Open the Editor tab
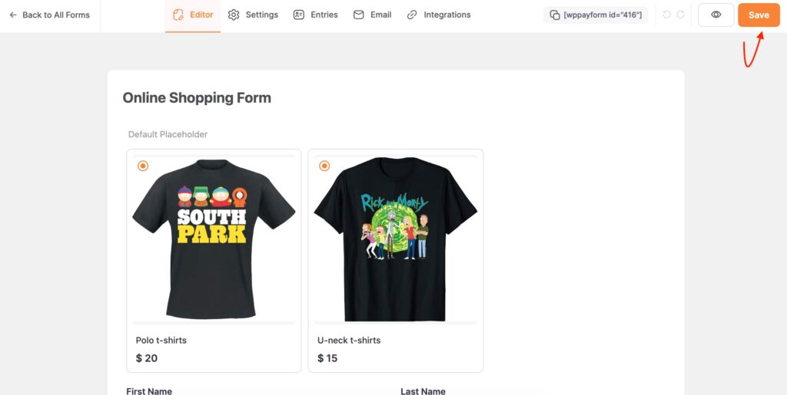This screenshot has width=787, height=395. click(x=193, y=15)
